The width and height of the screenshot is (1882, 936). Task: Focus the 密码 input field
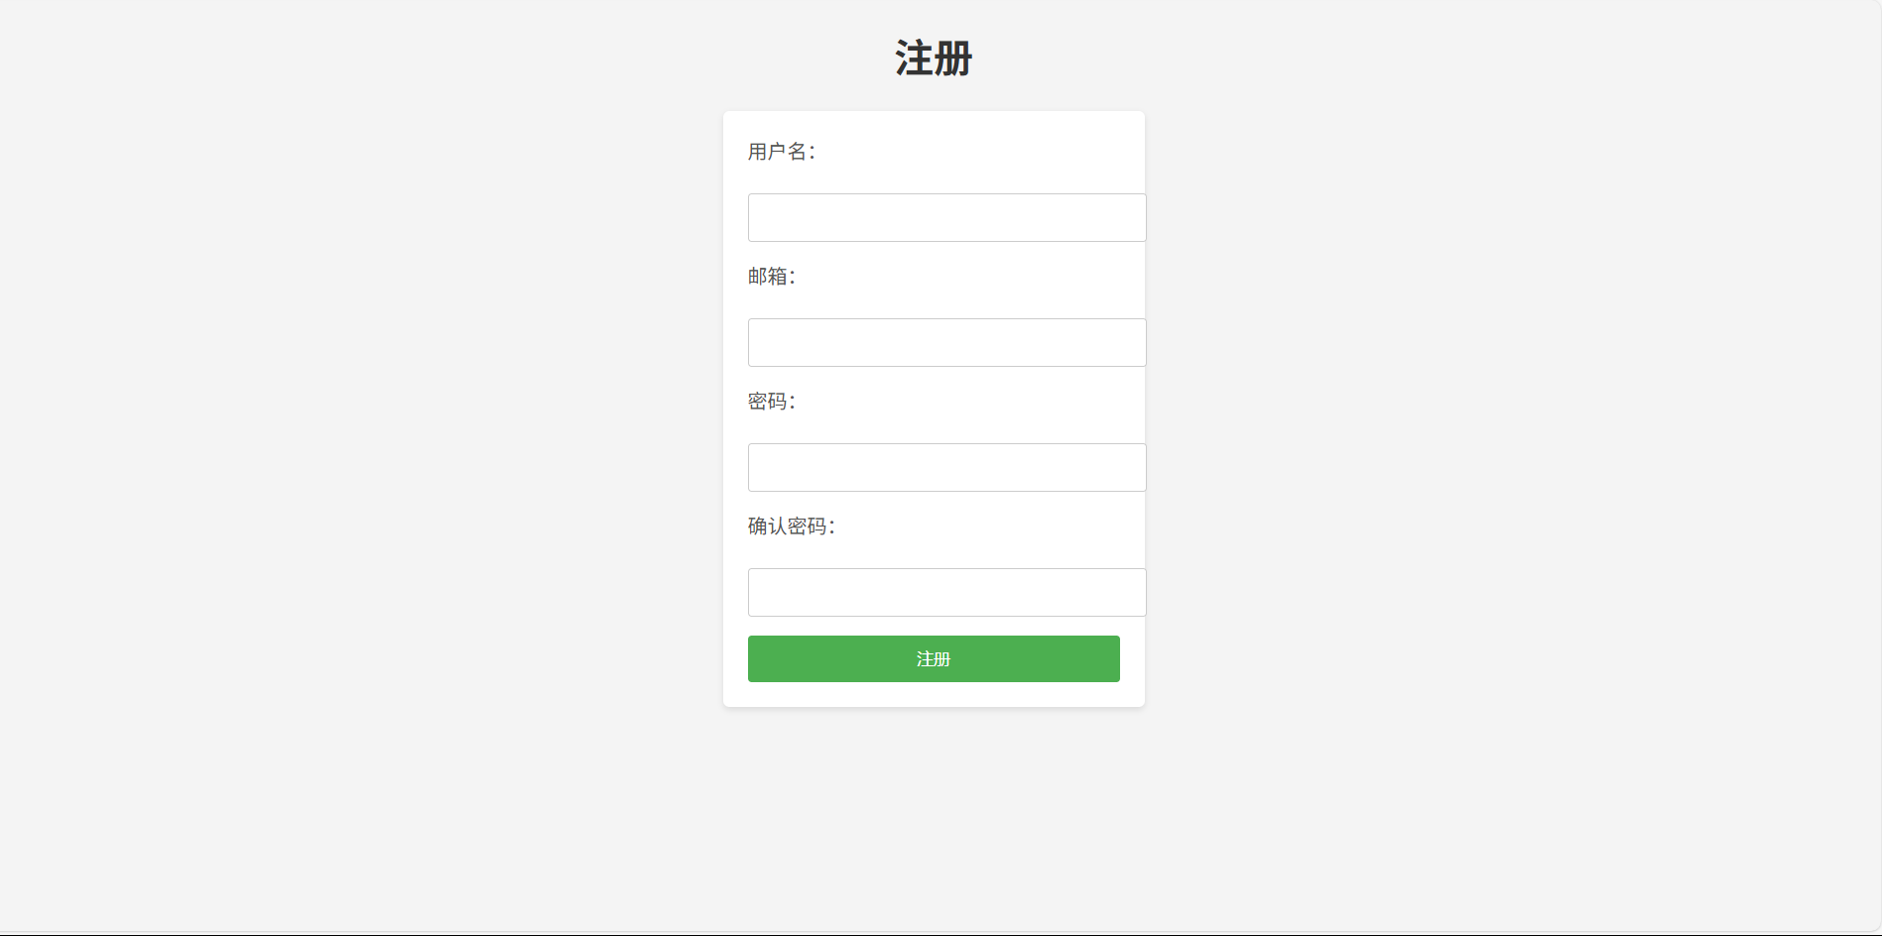[946, 467]
